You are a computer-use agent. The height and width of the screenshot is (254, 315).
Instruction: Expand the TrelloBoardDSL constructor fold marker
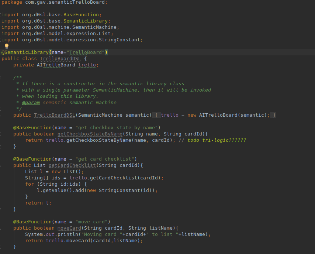1,115
